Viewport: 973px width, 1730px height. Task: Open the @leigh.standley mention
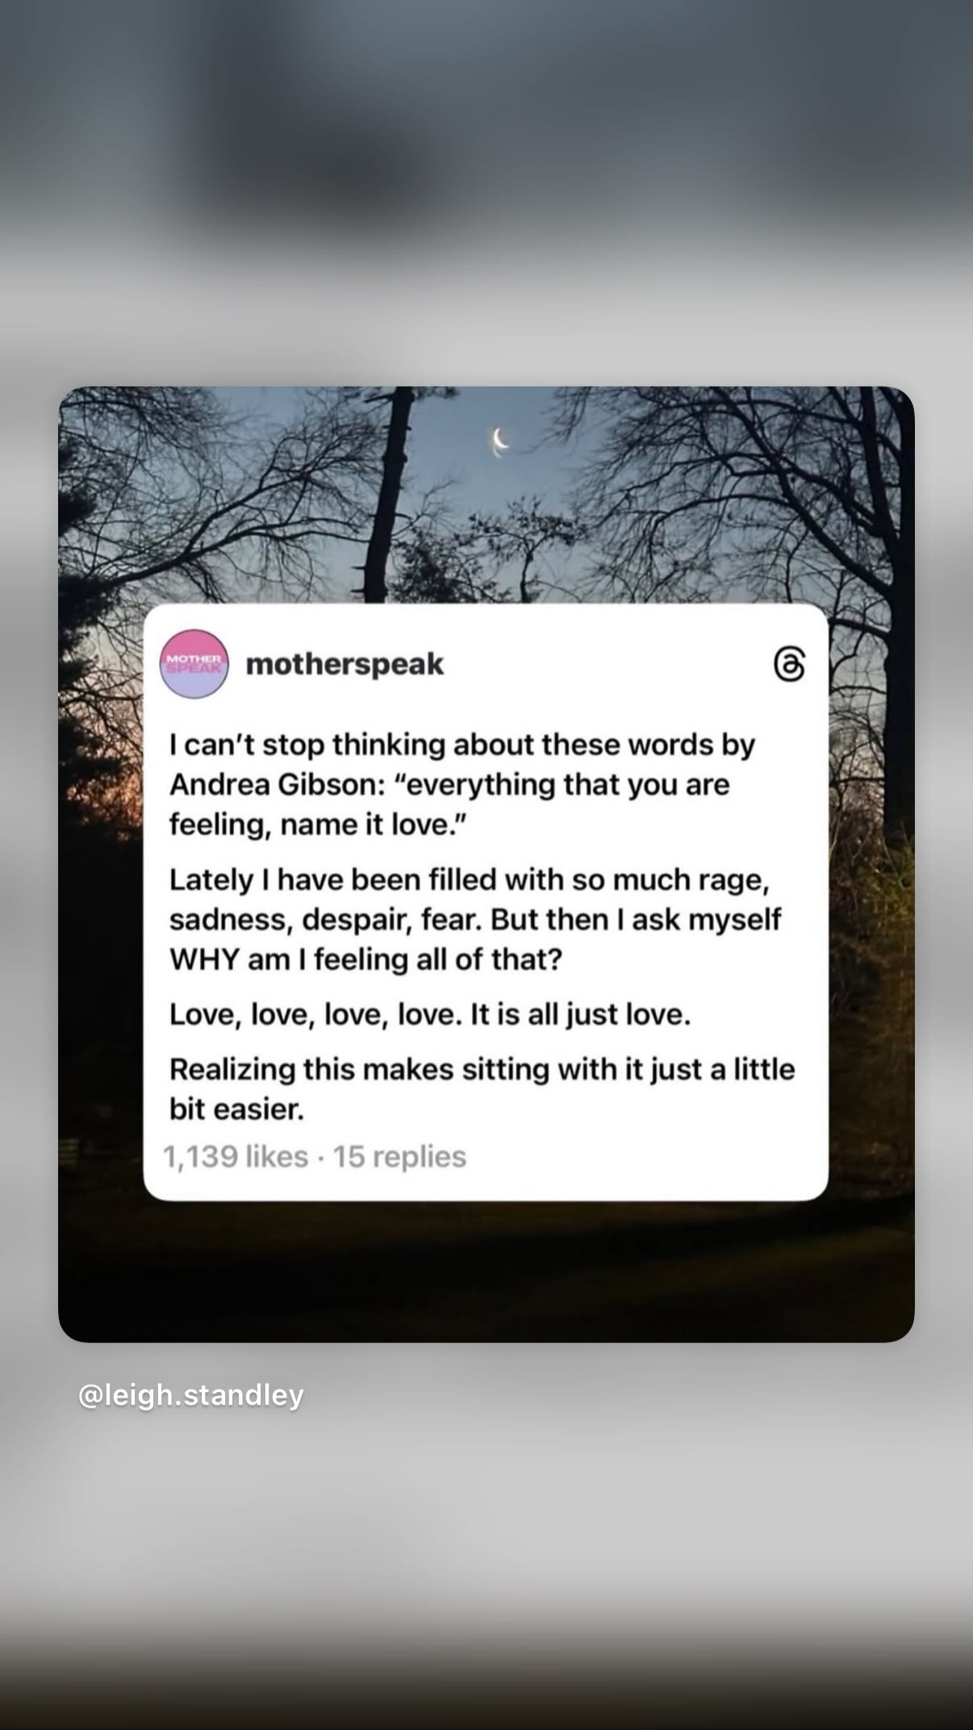click(191, 1394)
